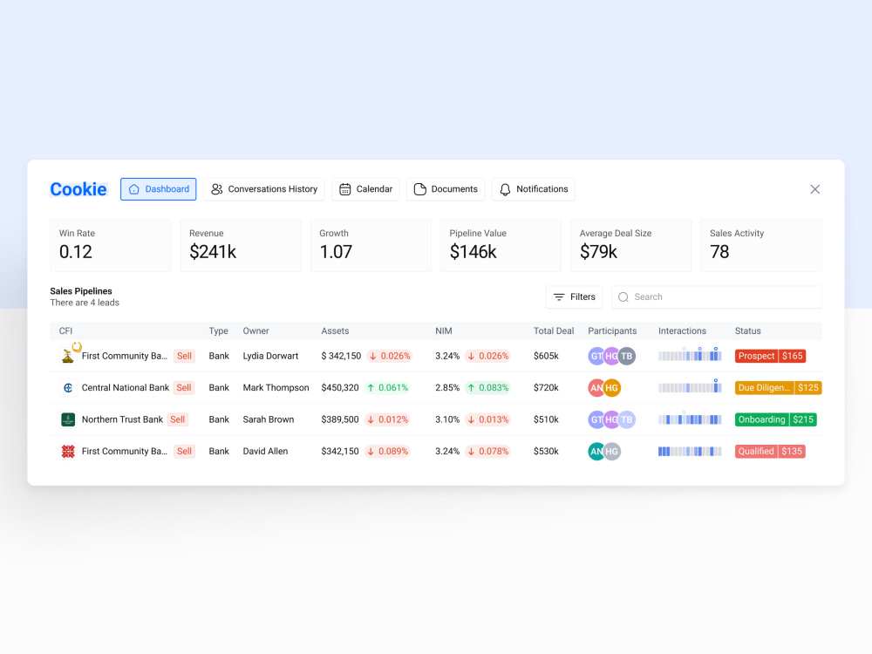
Task: Click interactions bar in Mark Thompson row
Action: [x=690, y=387]
